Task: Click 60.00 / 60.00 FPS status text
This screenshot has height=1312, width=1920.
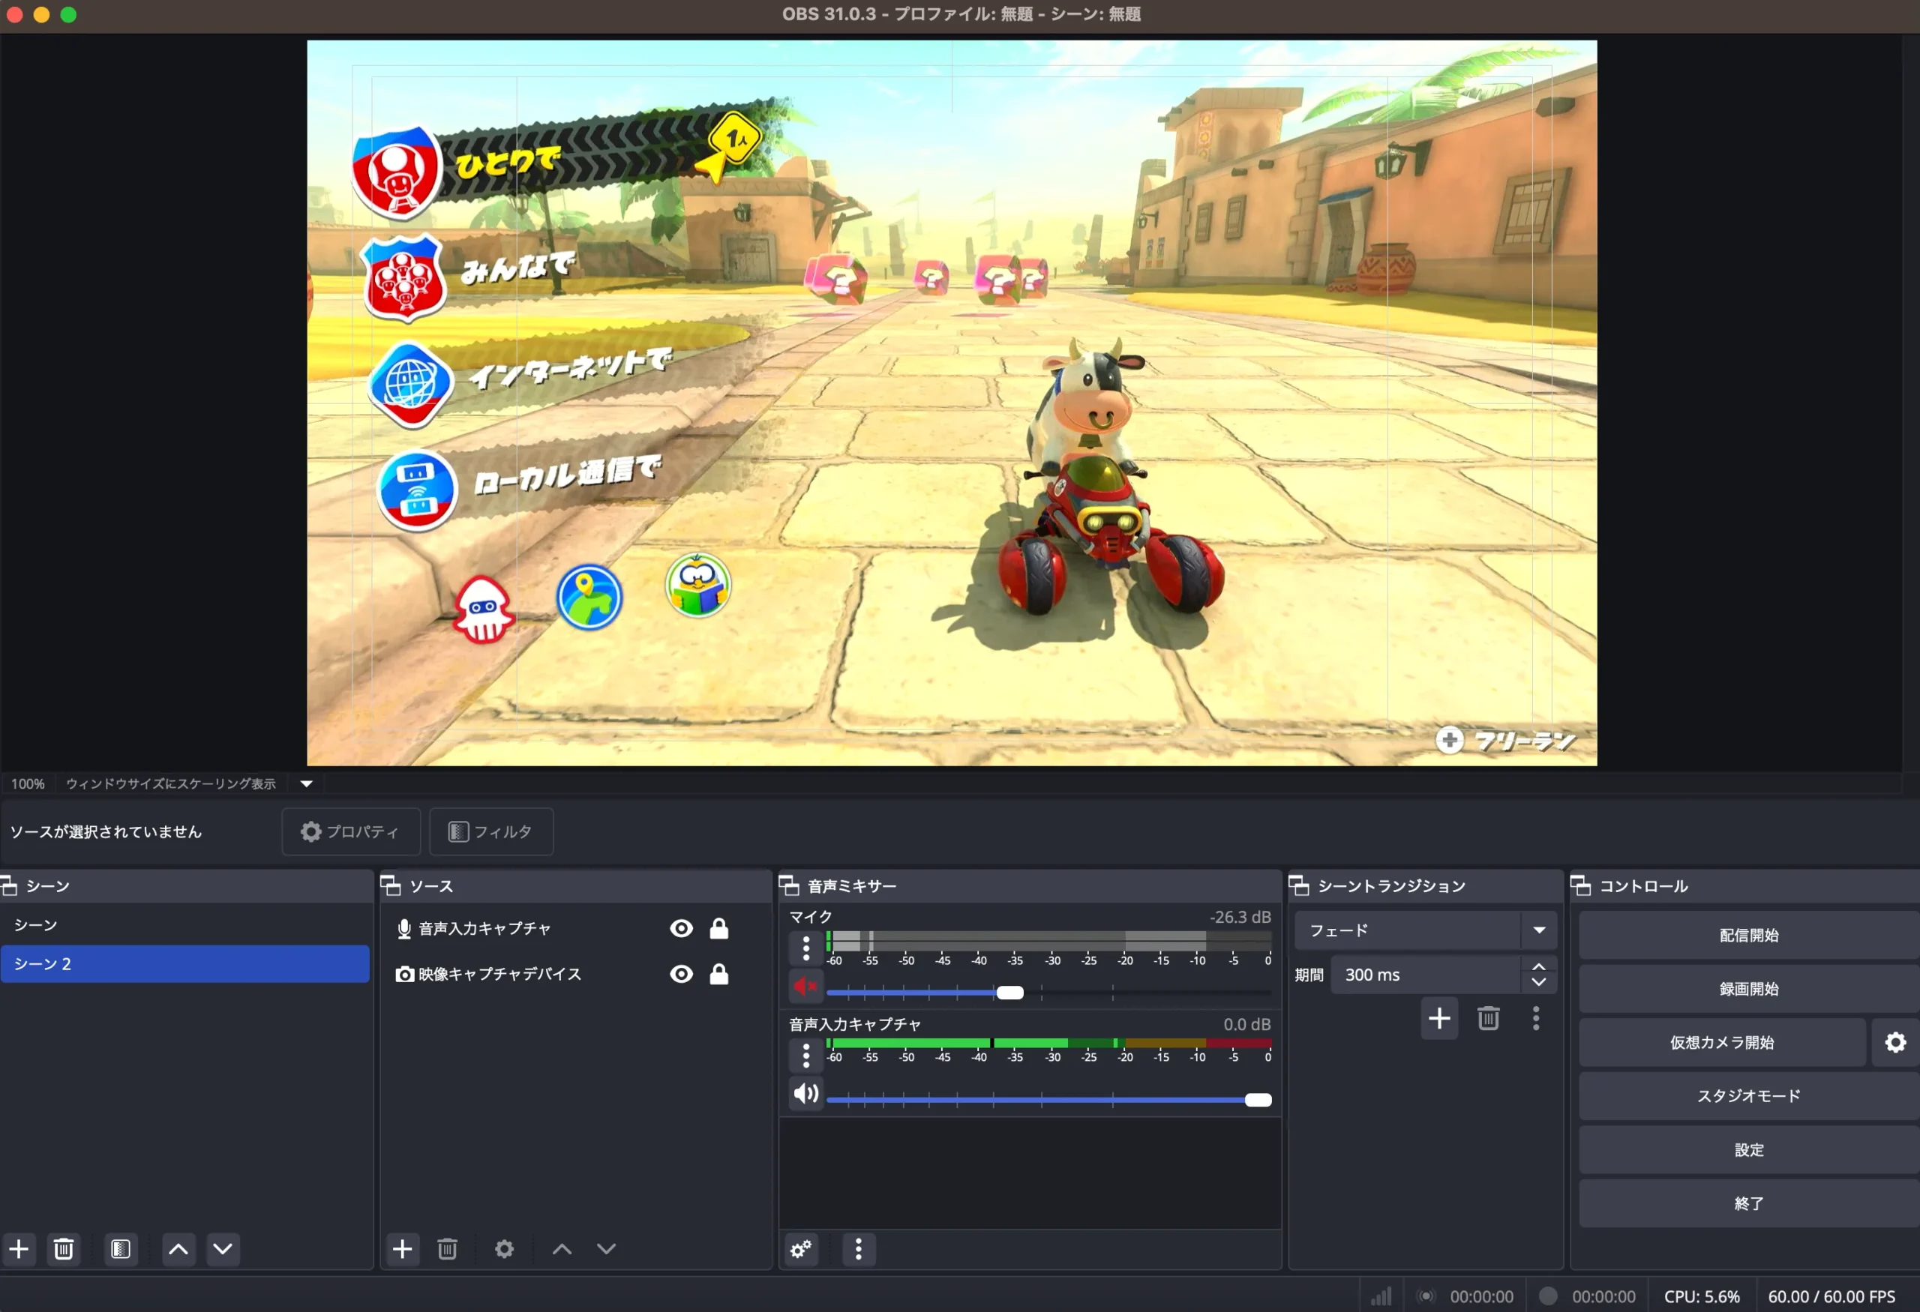Action: point(1831,1296)
